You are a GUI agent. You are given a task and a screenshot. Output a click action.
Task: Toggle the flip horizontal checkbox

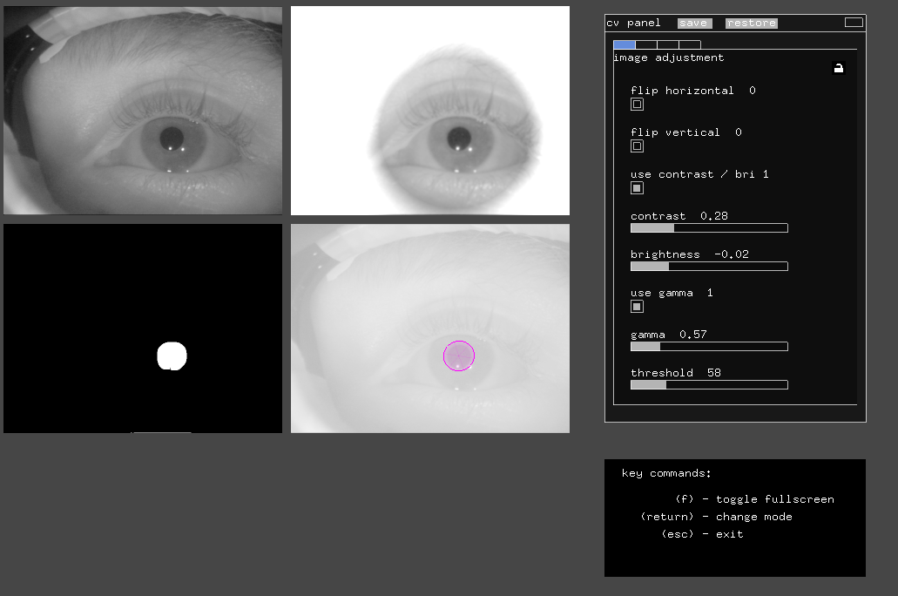637,104
